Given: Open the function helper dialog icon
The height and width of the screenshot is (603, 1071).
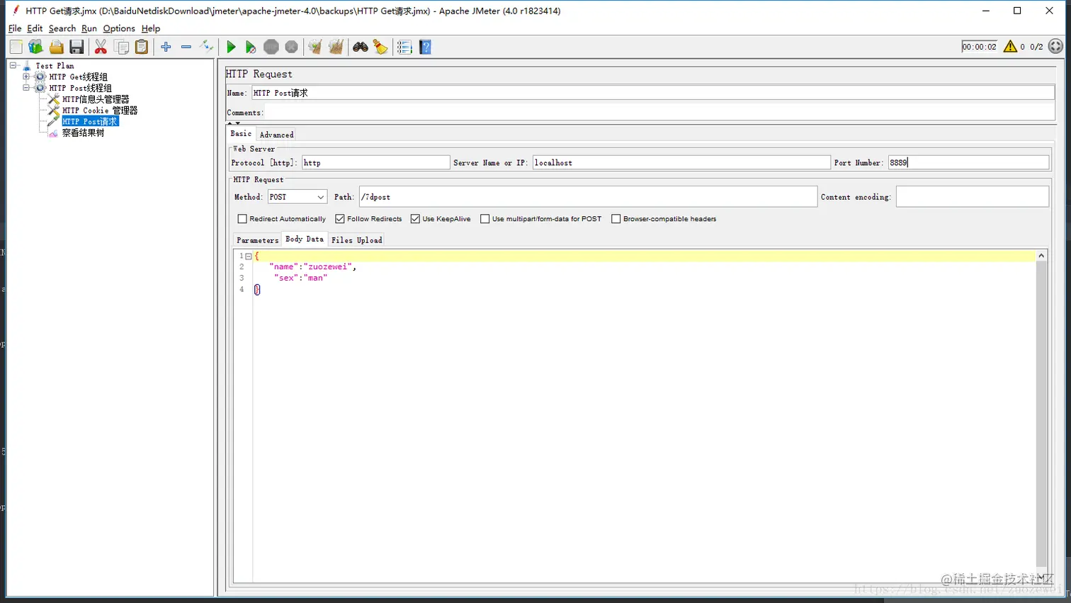Looking at the screenshot, I should click(404, 47).
